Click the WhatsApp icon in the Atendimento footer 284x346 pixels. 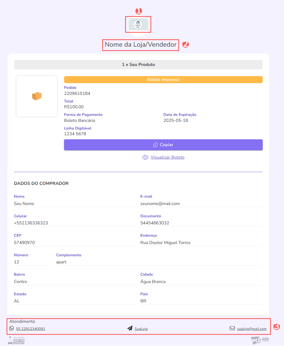click(x=11, y=328)
